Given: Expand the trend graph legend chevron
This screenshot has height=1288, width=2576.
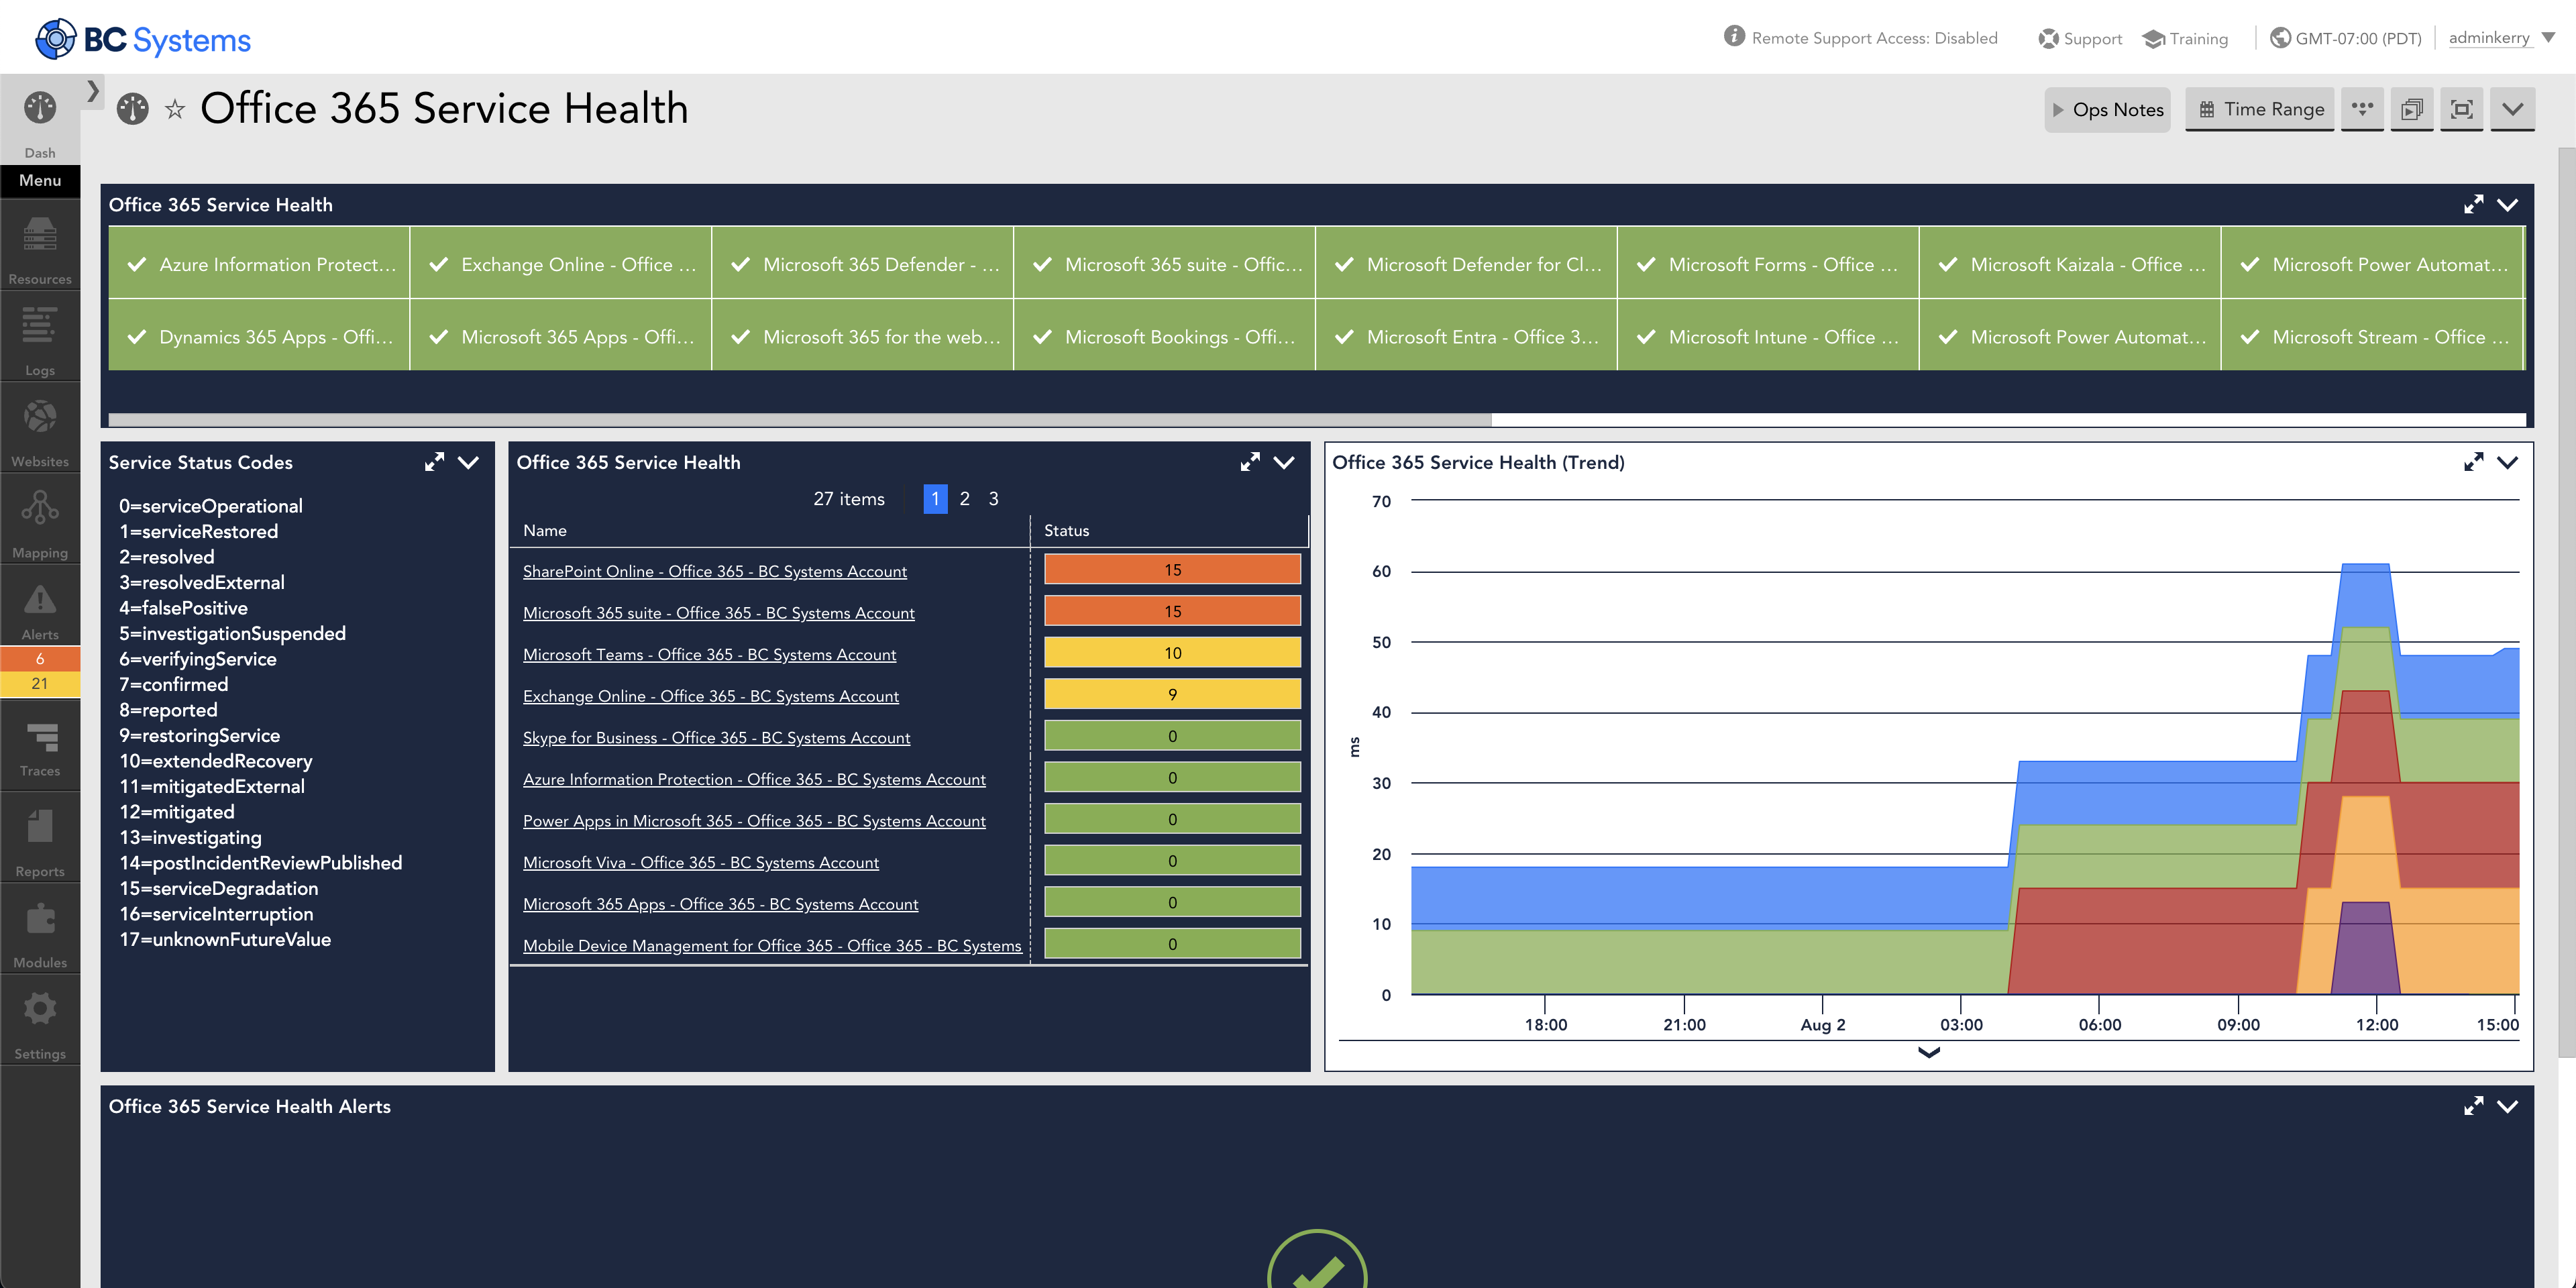Looking at the screenshot, I should (1929, 1052).
